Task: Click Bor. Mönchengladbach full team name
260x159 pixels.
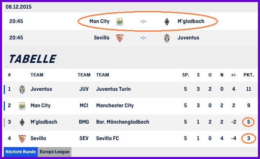Action: click(123, 122)
